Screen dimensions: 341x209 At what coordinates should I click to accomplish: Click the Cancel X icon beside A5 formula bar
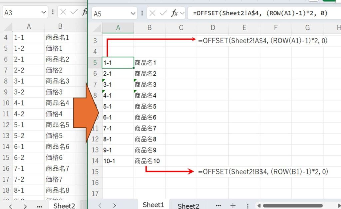click(153, 13)
